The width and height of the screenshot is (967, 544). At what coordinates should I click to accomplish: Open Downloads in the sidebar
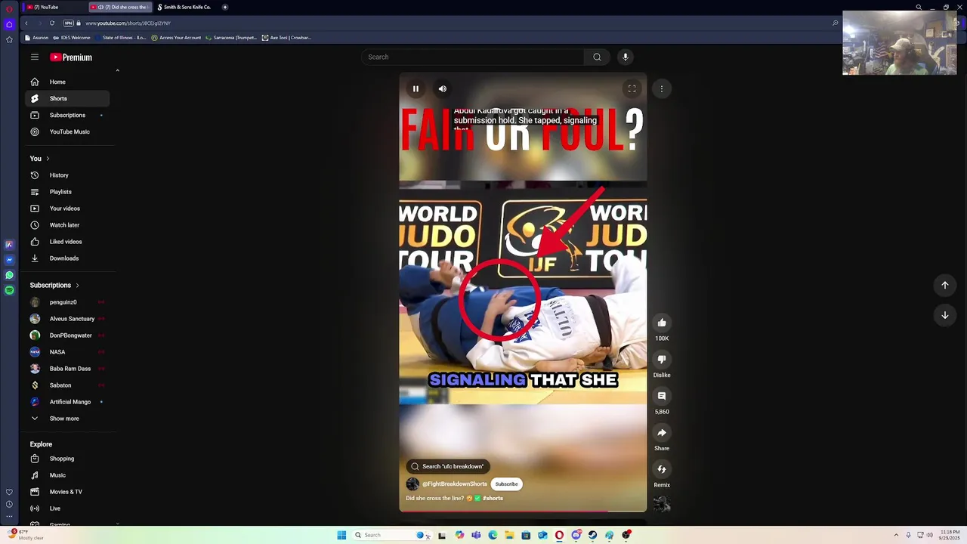coord(67,258)
